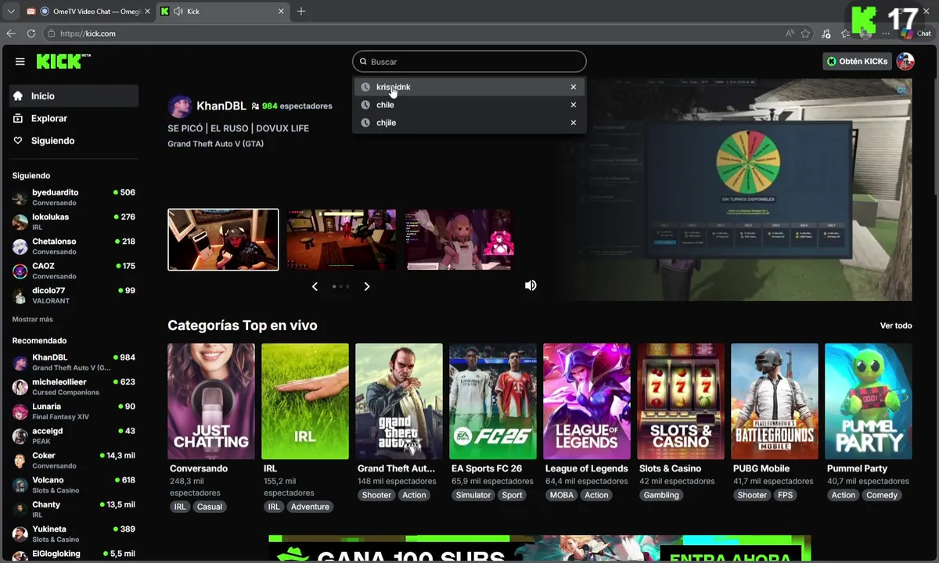
Task: Click the kick.com address bar
Action: point(415,34)
